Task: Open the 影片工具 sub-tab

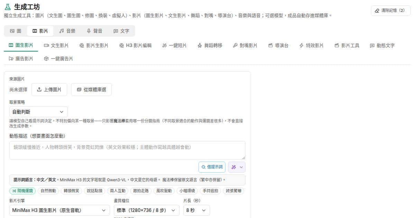Action: [347, 45]
